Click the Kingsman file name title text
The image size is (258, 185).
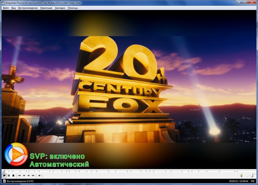coord(43,3)
